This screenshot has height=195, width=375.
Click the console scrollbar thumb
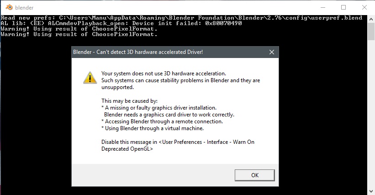[371, 32]
